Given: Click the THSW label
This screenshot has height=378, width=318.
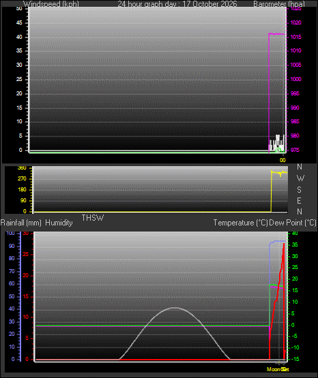Looking at the screenshot, I should 93,218.
